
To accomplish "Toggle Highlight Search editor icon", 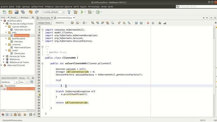I will coord(107,23).
